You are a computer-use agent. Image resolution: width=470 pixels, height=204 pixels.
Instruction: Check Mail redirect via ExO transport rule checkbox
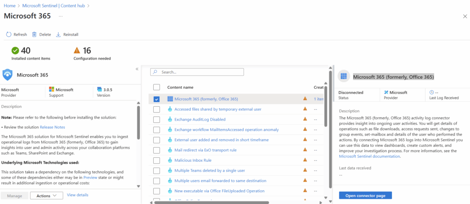tap(157, 150)
